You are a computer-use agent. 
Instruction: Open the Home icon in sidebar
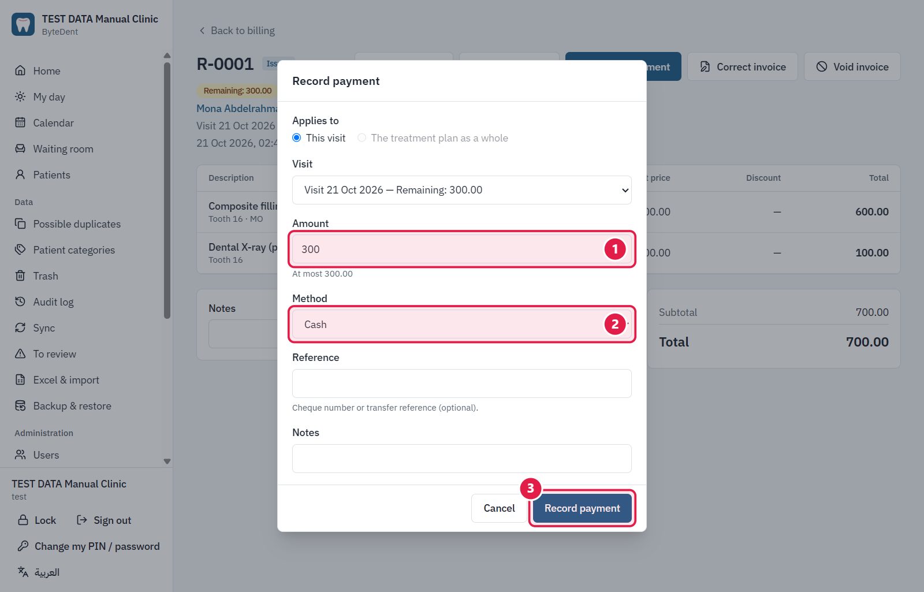[20, 70]
